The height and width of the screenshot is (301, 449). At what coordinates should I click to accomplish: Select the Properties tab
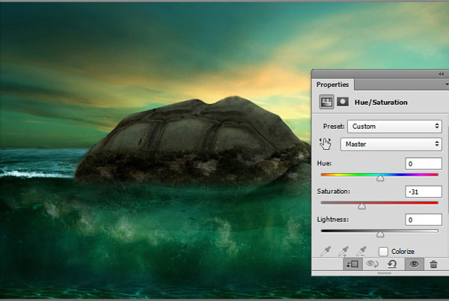pos(332,85)
